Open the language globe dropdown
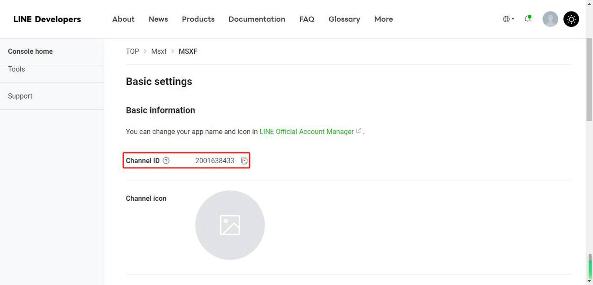Viewport: 593px width, 285px height. coord(508,19)
